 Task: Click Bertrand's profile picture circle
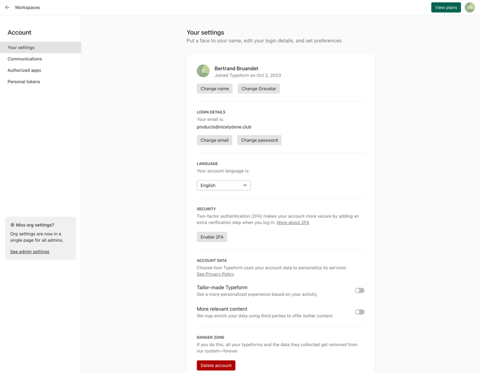[203, 70]
